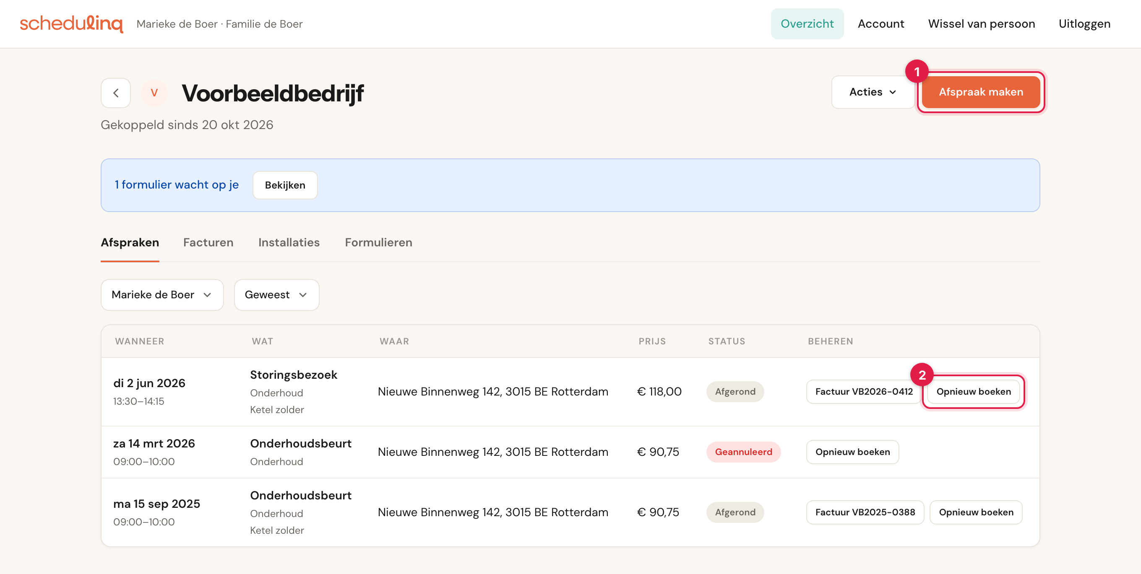Click the WAAR column header

394,341
